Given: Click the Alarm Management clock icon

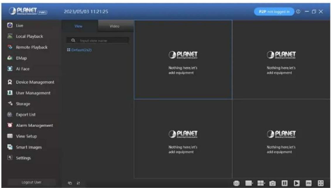Looking at the screenshot, I should [x=10, y=125].
